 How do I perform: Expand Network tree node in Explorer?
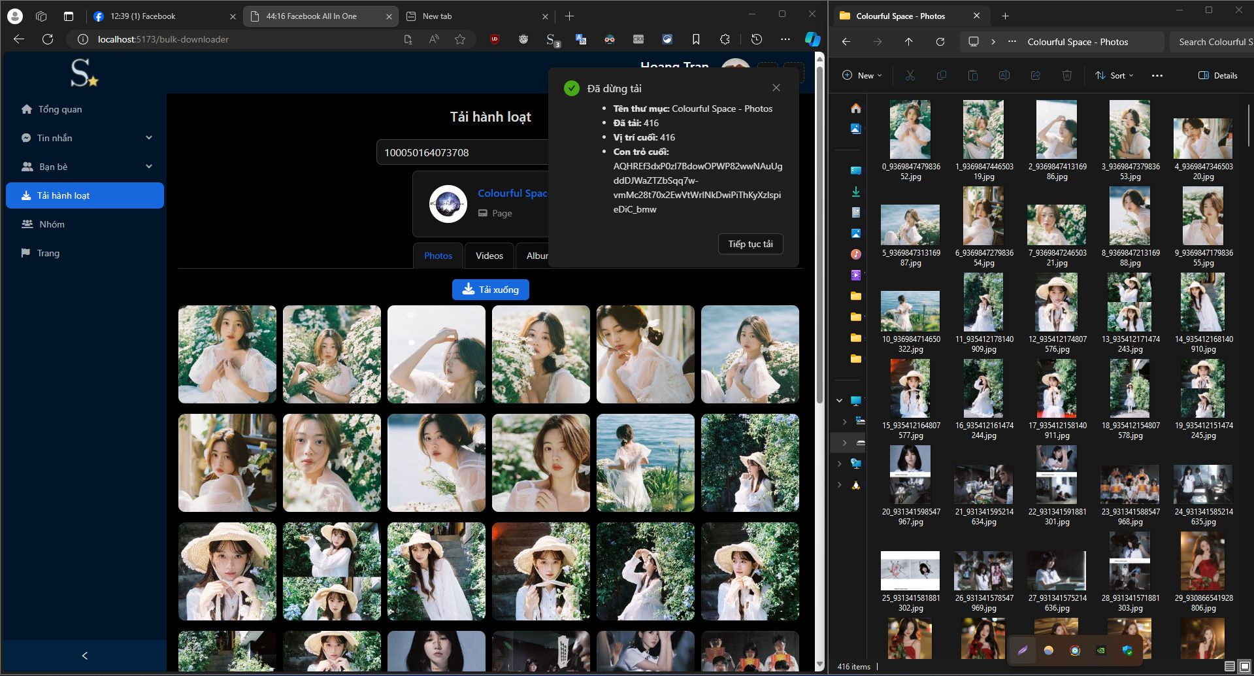click(840, 464)
